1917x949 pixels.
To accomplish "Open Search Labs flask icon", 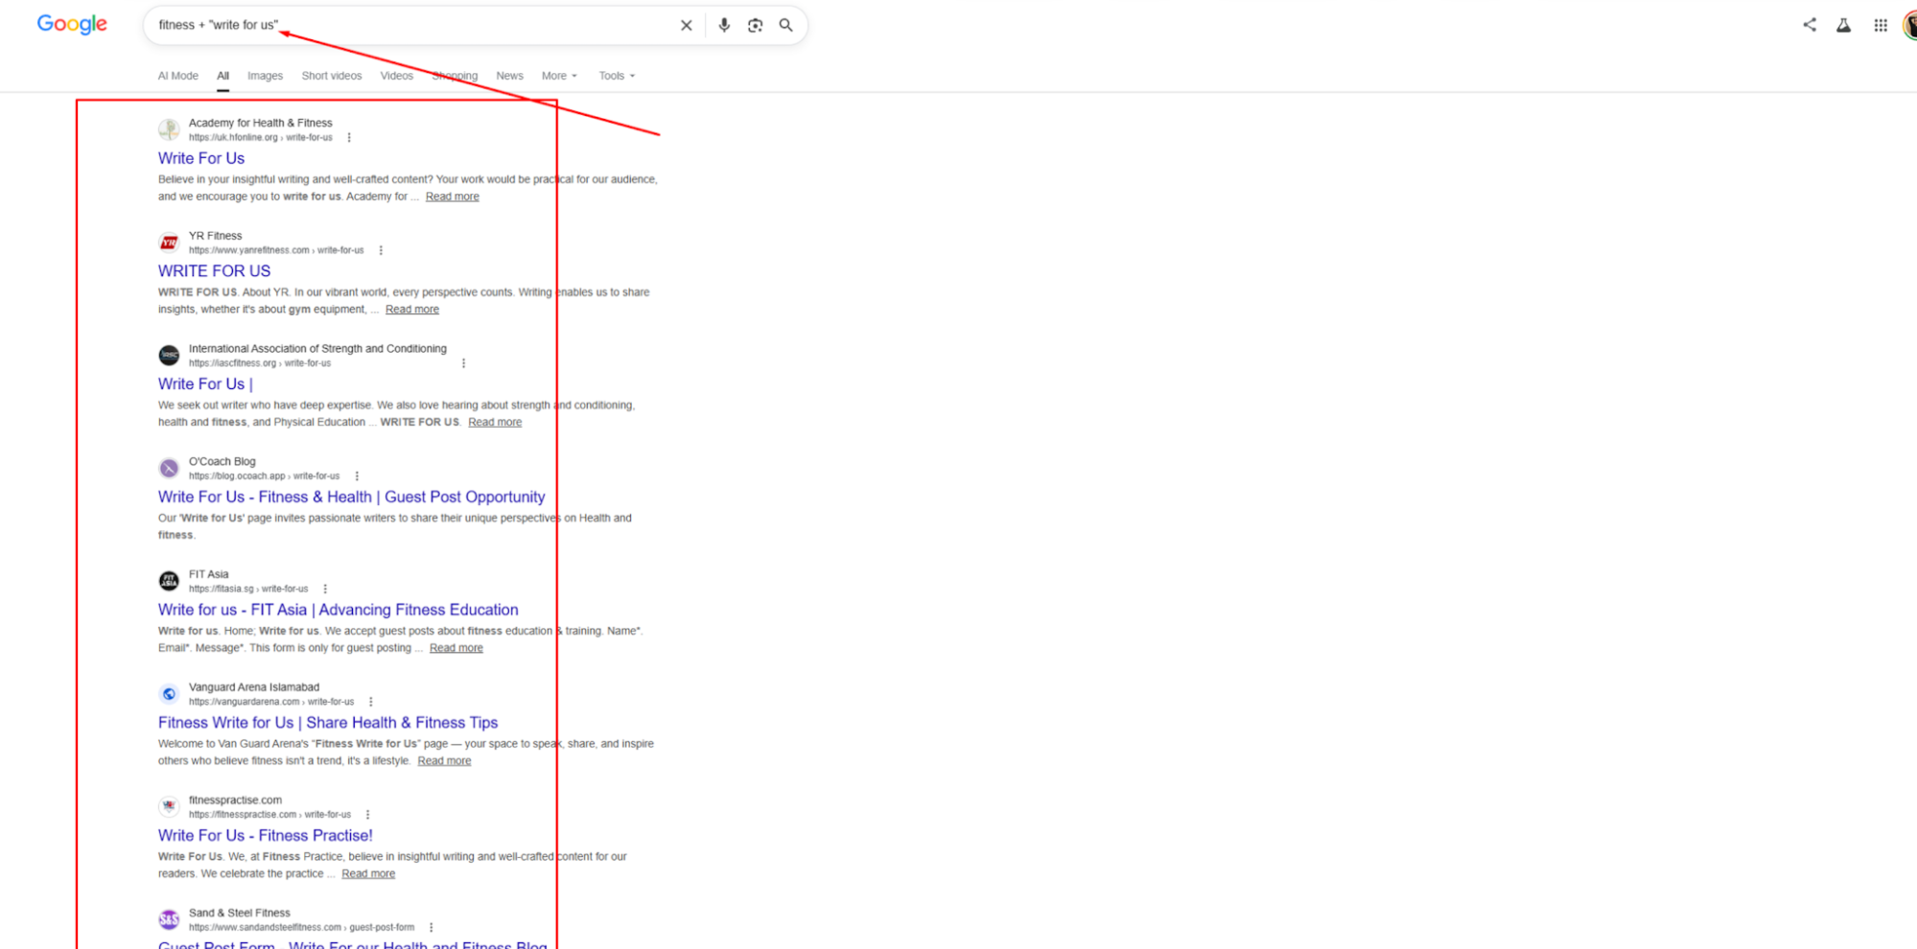I will (1843, 26).
